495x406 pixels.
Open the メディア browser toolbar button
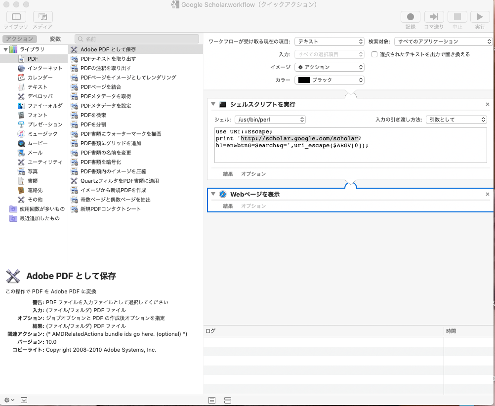(42, 17)
